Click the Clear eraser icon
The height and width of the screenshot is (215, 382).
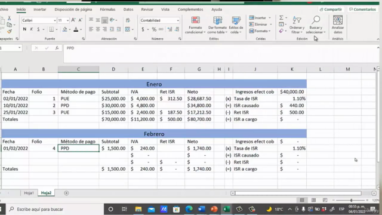pyautogui.click(x=281, y=31)
